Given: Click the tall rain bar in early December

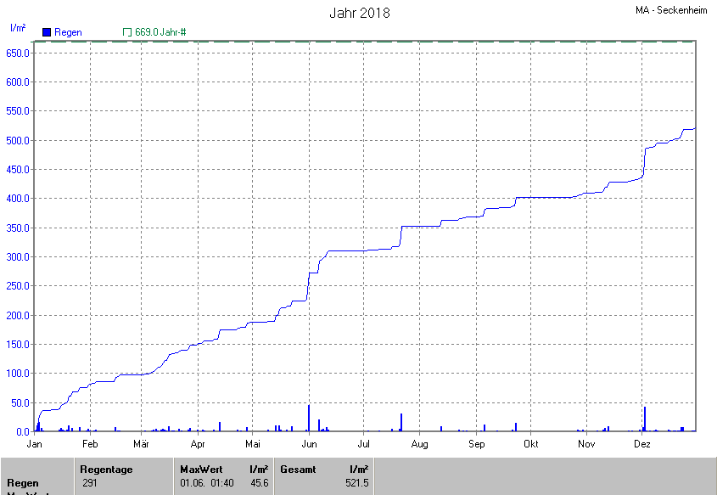Looking at the screenshot, I should pyautogui.click(x=645, y=419).
